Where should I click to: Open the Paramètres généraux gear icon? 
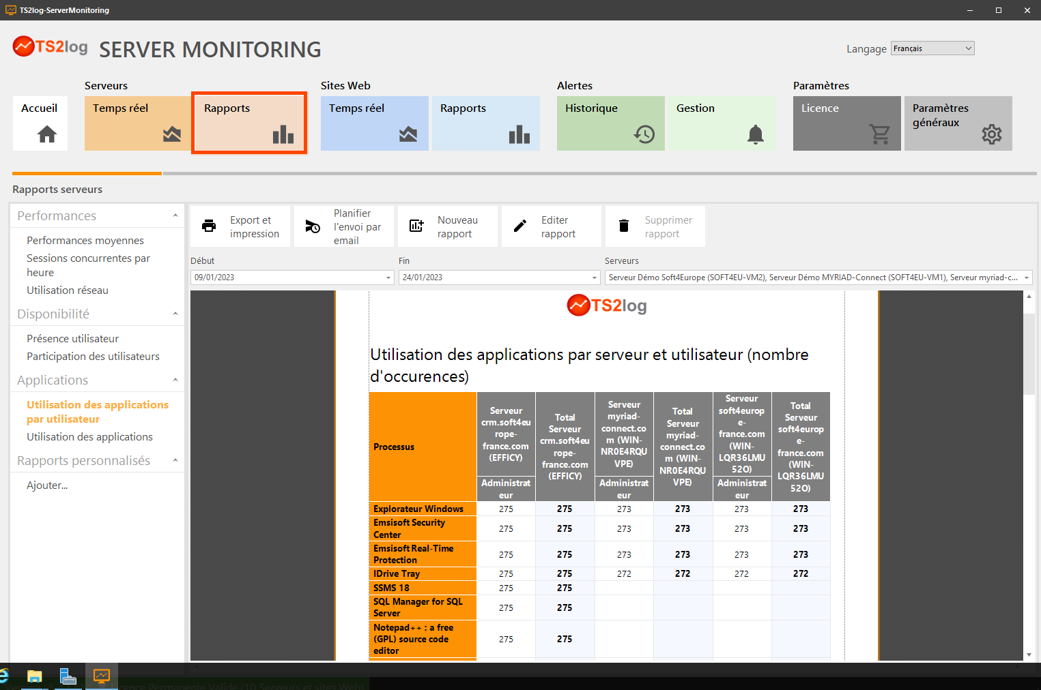point(992,134)
